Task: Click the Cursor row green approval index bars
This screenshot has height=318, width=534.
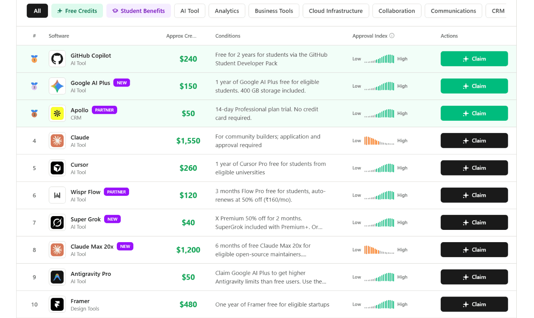Action: click(379, 168)
